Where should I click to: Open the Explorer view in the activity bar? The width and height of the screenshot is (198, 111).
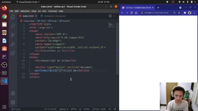tap(13, 17)
